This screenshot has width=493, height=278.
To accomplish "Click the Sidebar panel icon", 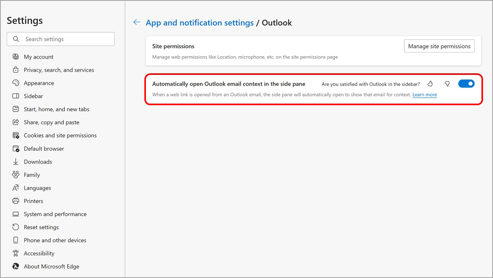I will 16,96.
